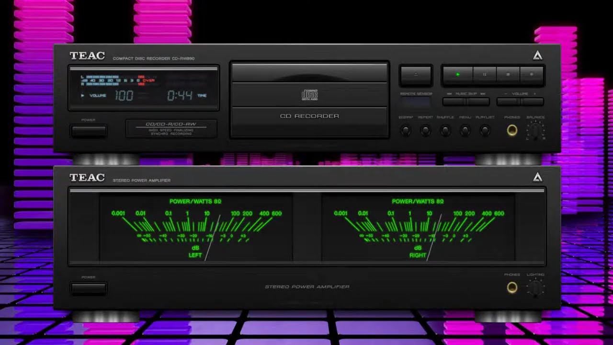Click "COMPACT DISC RECORDER CD-RW890" model text
This screenshot has height=345, width=613.
point(154,58)
